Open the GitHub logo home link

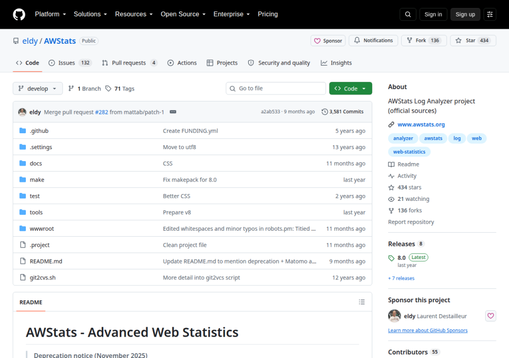(19, 14)
